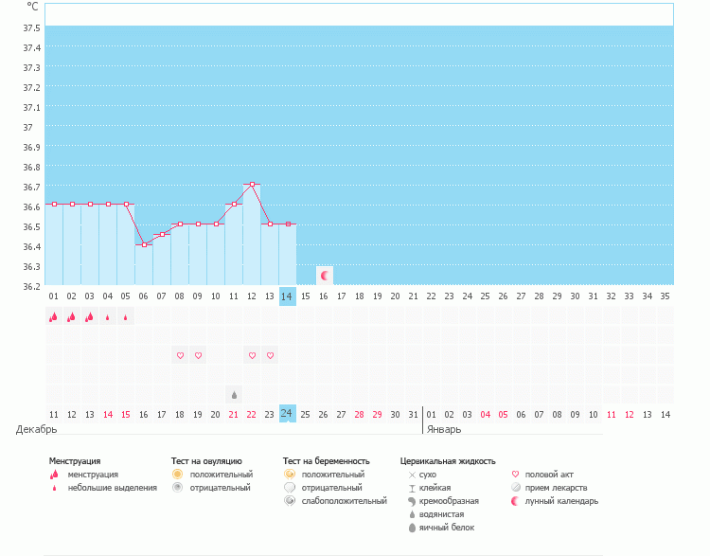Click the negative ovulation test legend icon
The image size is (710, 556).
[177, 487]
